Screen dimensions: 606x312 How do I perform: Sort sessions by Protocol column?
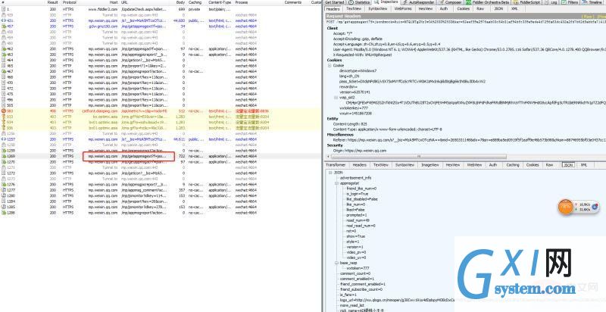[x=70, y=2]
